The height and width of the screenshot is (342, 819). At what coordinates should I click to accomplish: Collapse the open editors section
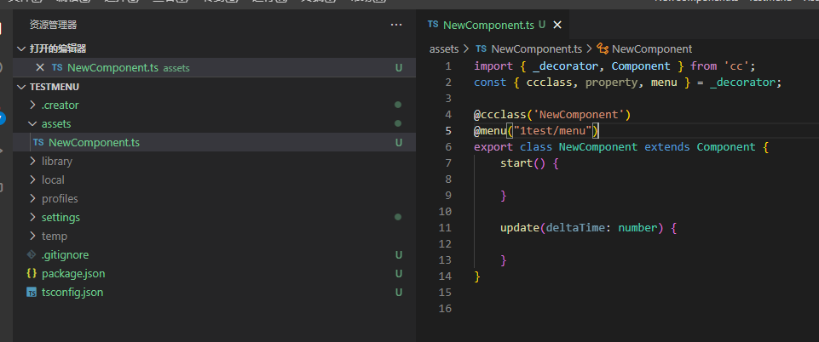click(21, 48)
